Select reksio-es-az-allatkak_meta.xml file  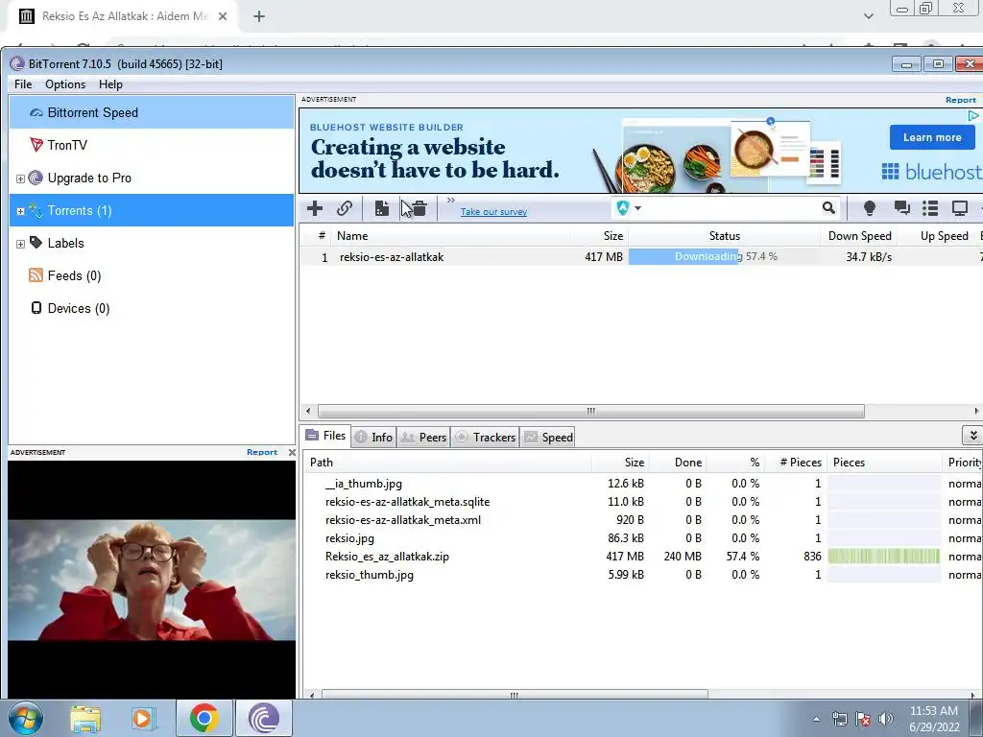click(642, 520)
